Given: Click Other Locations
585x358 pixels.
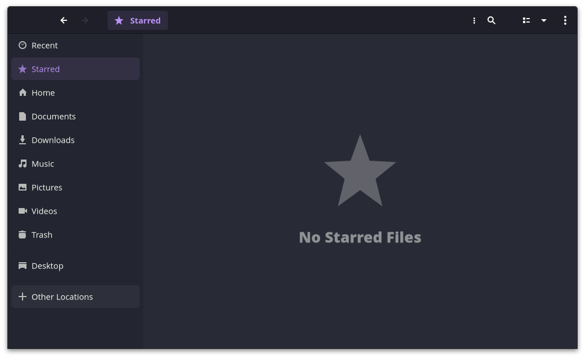Looking at the screenshot, I should pos(62,297).
